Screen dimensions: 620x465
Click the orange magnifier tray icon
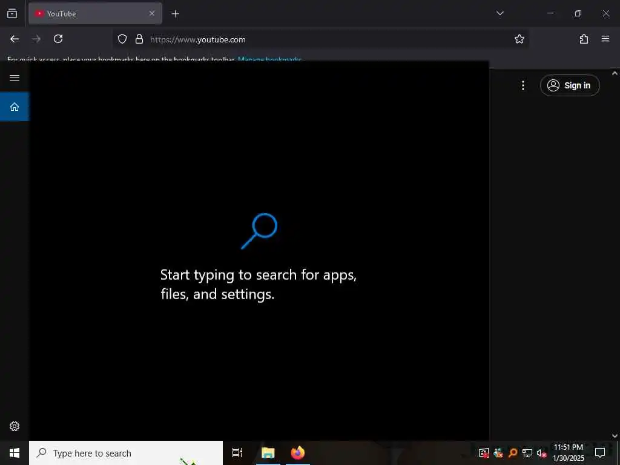(513, 453)
